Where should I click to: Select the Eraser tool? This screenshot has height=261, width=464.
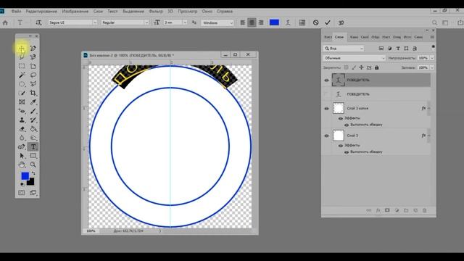22,129
